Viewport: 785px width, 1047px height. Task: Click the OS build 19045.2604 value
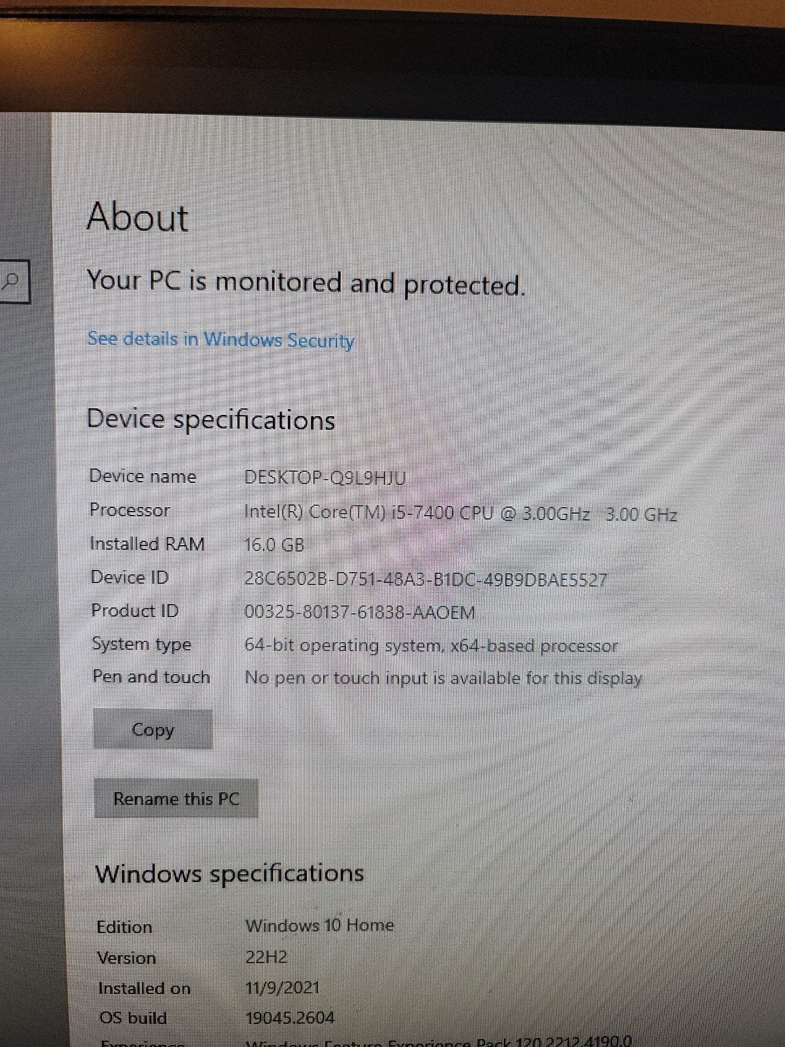(290, 1018)
